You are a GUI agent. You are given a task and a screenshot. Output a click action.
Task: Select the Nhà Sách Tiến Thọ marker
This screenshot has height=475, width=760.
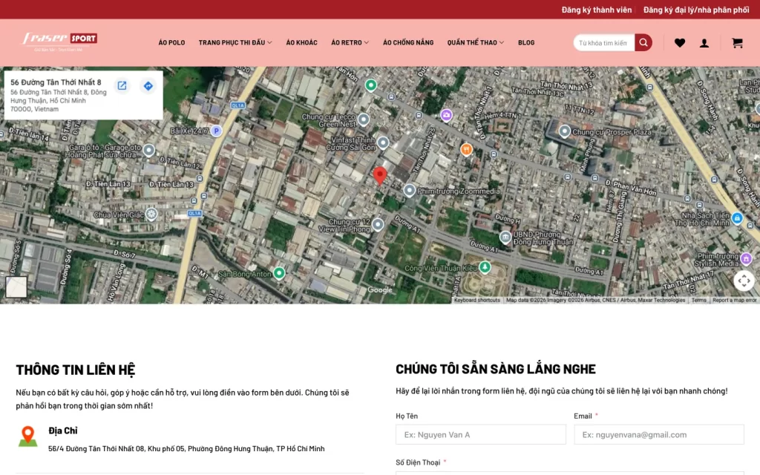pyautogui.click(x=737, y=218)
